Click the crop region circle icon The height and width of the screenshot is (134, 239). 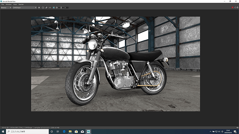[x=43, y=8]
